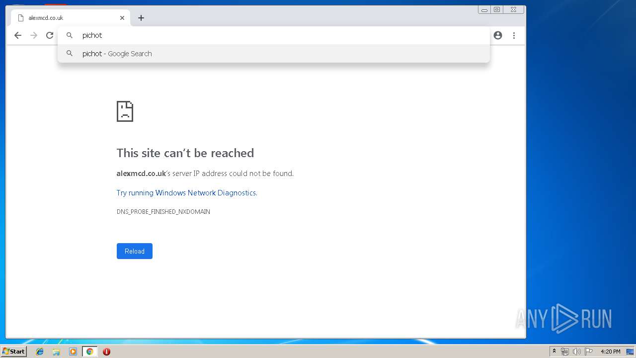Open Action Center flag icon

589,352
